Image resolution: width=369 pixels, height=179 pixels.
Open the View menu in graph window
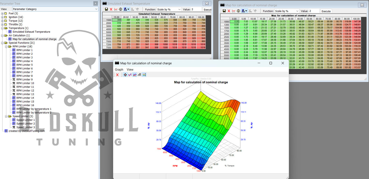tap(130, 70)
